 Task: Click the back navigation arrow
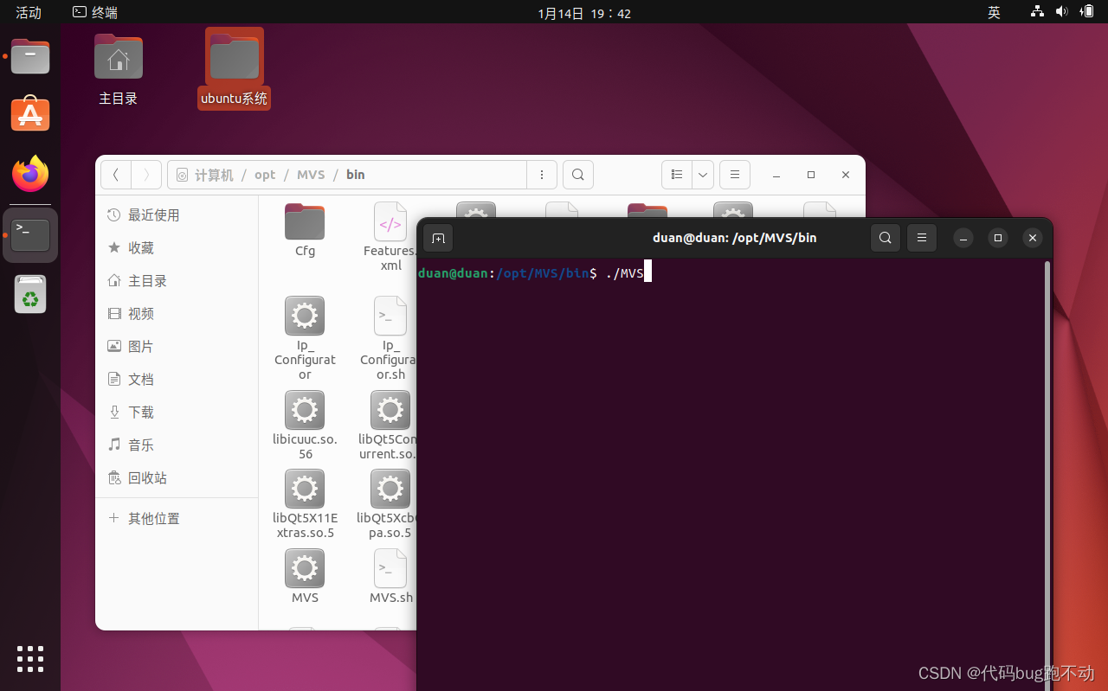click(x=116, y=174)
